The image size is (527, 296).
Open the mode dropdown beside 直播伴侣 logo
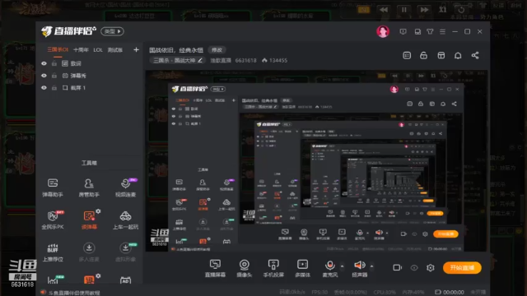pos(112,31)
